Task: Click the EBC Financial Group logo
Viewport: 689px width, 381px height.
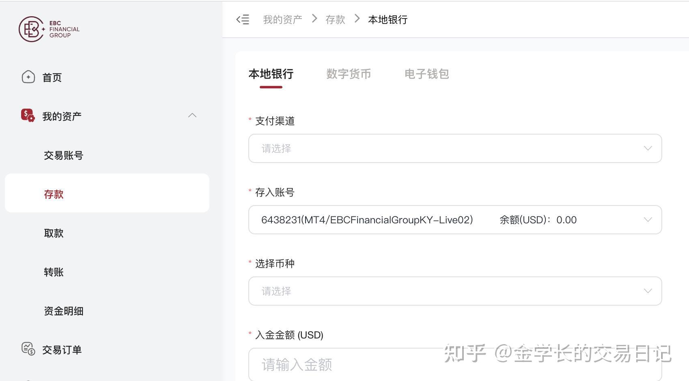Action: [x=49, y=29]
